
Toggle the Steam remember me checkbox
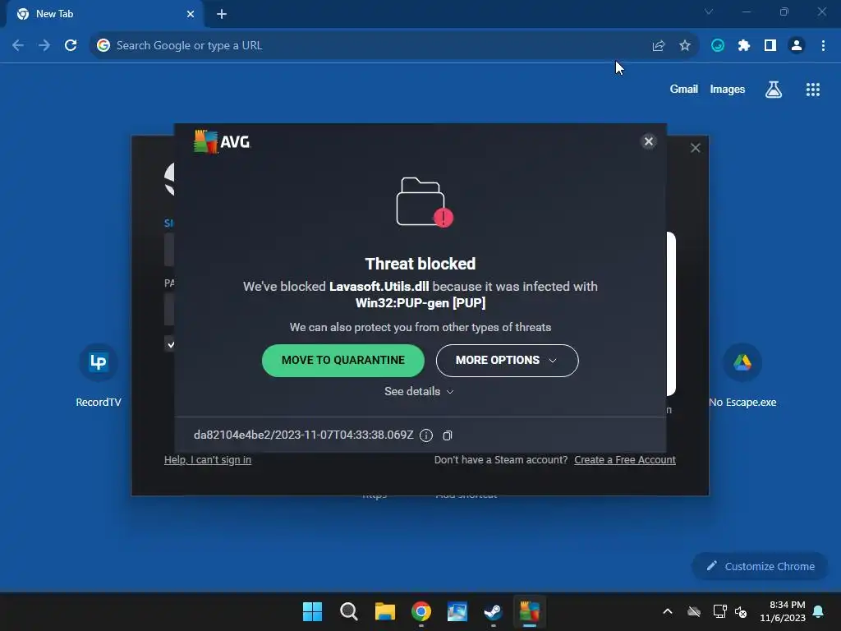(x=169, y=344)
